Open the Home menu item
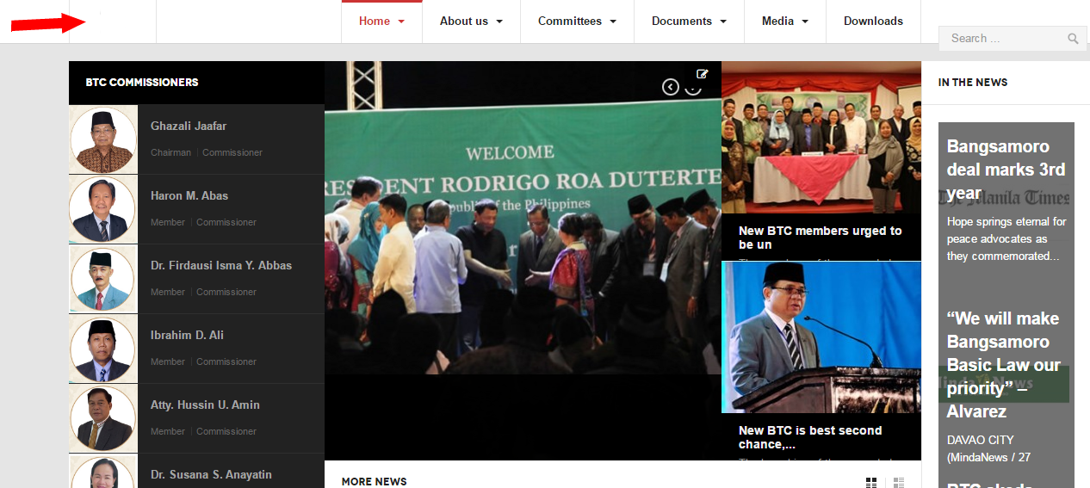1090x488 pixels. pyautogui.click(x=375, y=21)
